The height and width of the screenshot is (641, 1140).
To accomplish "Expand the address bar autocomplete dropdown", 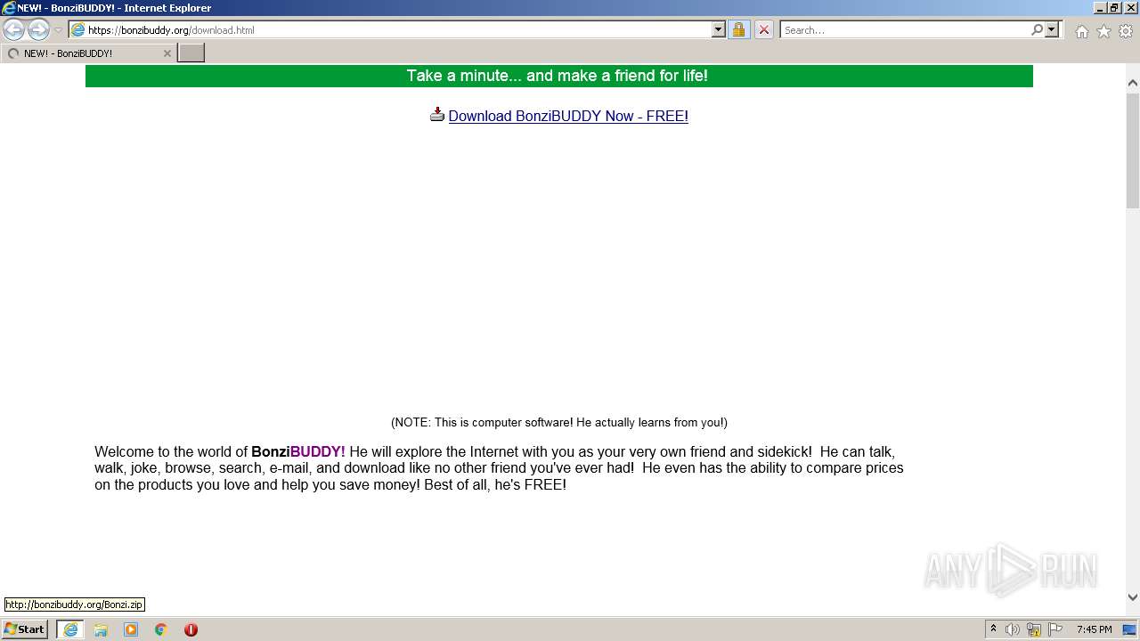I will pos(718,29).
